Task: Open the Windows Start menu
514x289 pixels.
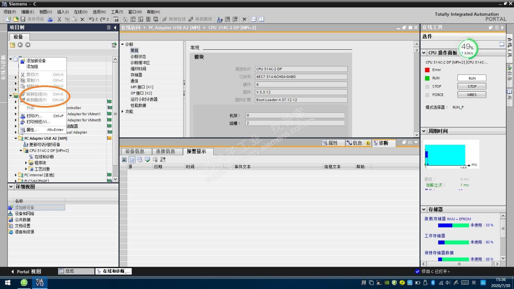Action: pyautogui.click(x=8, y=283)
